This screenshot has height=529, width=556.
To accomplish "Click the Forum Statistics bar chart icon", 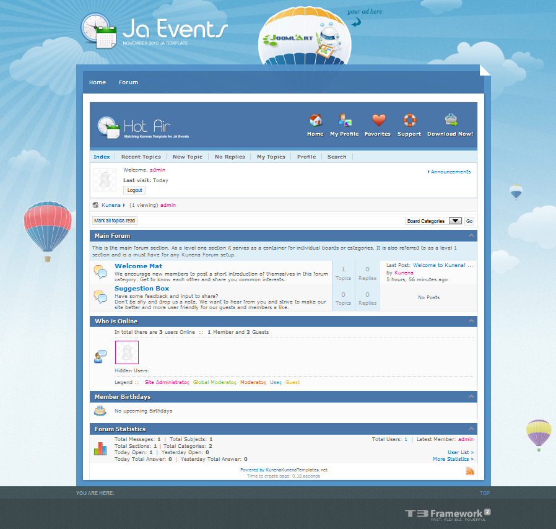I will click(100, 448).
